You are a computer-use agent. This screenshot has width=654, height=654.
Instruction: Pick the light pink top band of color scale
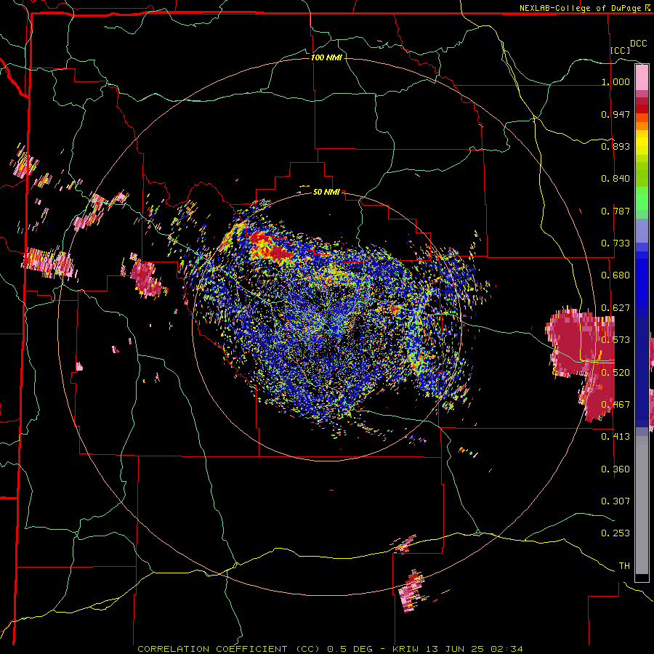click(642, 77)
